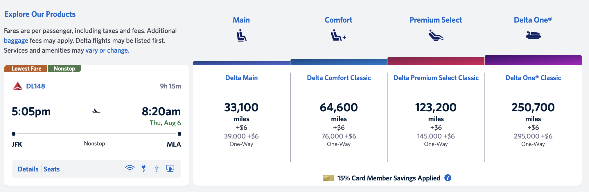
Task: Click the power outlet amenity icon
Action: click(x=144, y=168)
